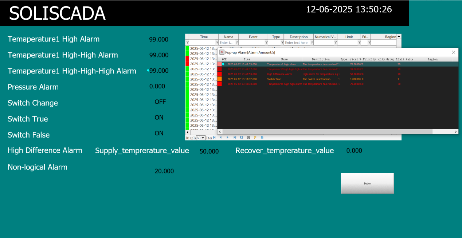Close the Pop-up Alarm window
The height and width of the screenshot is (238, 462).
454,52
